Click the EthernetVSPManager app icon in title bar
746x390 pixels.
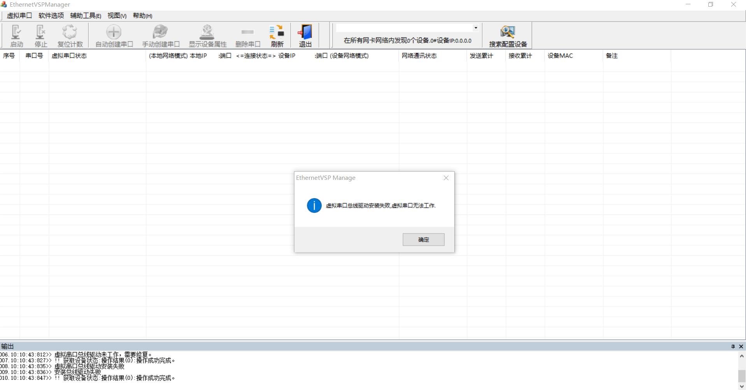coord(4,4)
